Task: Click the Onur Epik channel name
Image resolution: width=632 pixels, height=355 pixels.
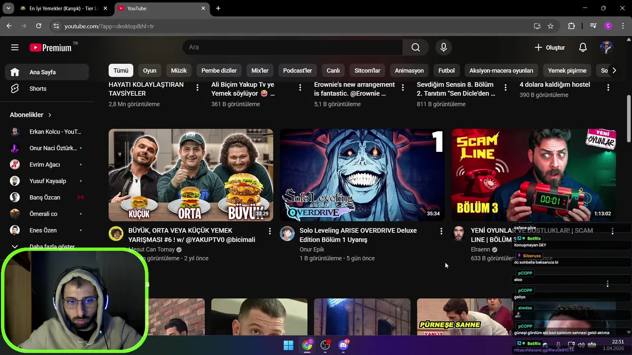Action: tap(312, 249)
